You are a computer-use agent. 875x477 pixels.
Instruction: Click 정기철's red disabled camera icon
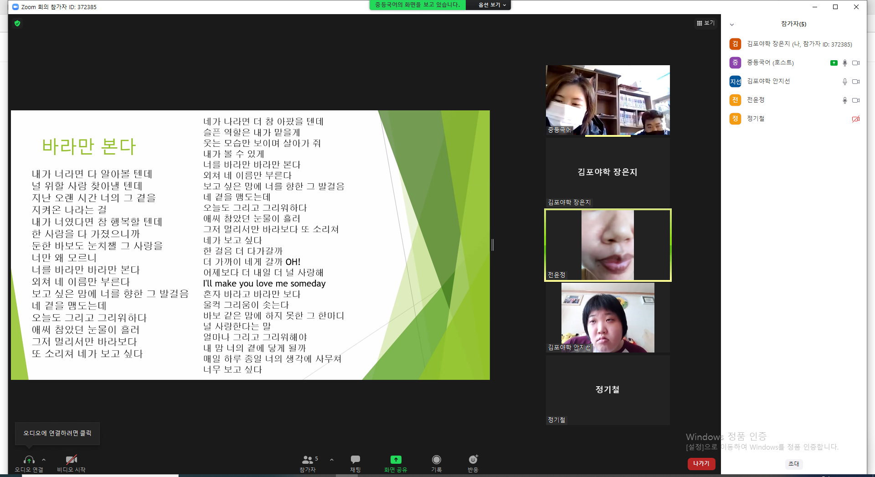(x=856, y=119)
